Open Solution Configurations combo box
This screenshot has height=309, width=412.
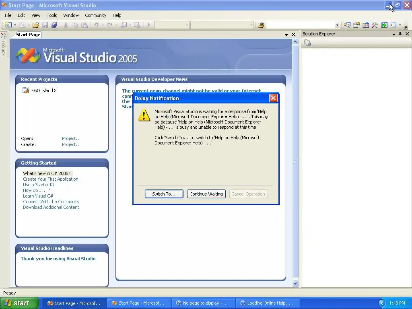pos(171,25)
